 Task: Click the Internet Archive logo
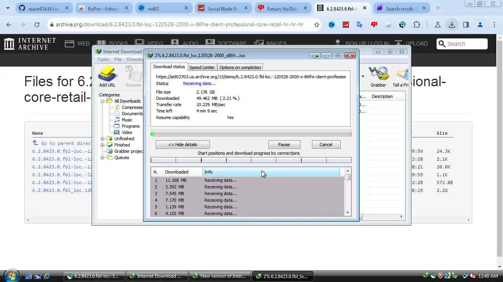pos(30,44)
